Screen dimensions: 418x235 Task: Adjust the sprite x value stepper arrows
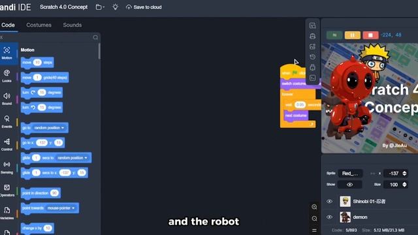pyautogui.click(x=404, y=174)
